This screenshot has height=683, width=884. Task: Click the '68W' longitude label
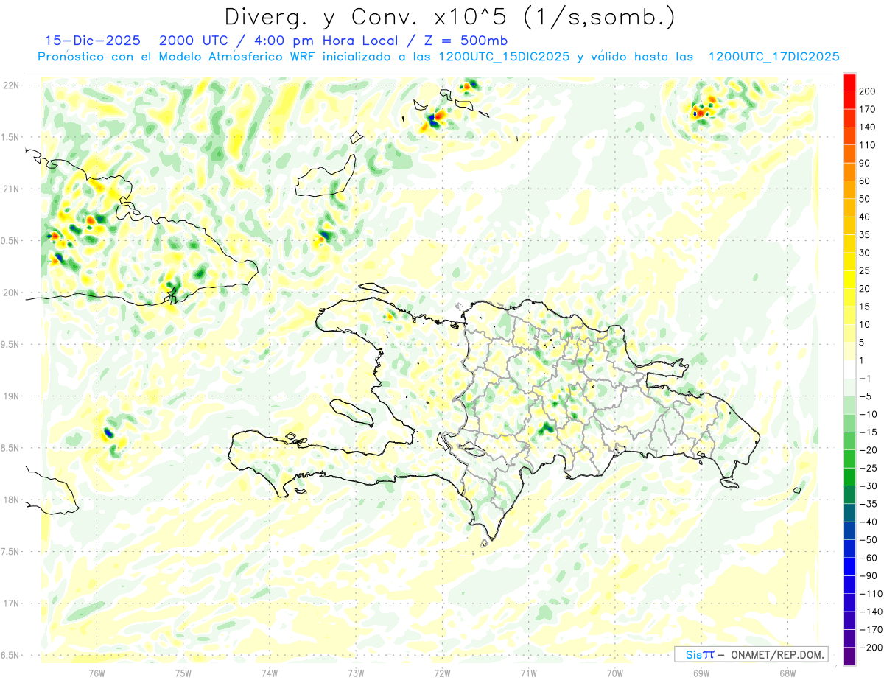coord(787,673)
